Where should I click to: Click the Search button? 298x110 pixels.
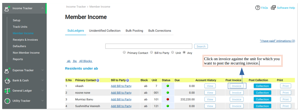click(201, 46)
